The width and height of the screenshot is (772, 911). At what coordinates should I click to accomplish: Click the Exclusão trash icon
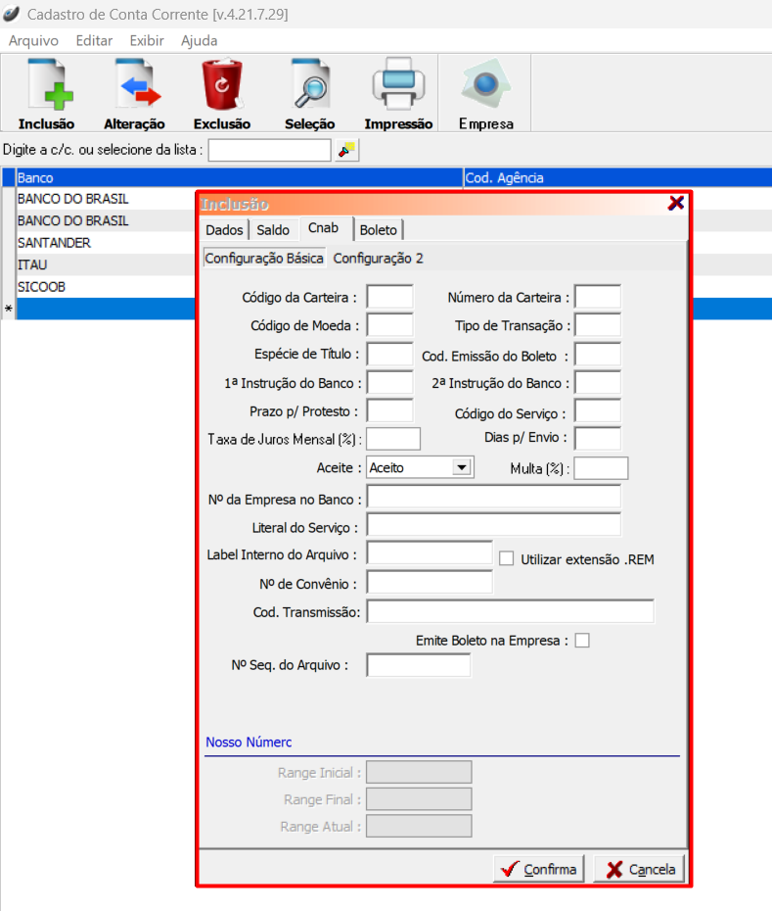[x=222, y=85]
